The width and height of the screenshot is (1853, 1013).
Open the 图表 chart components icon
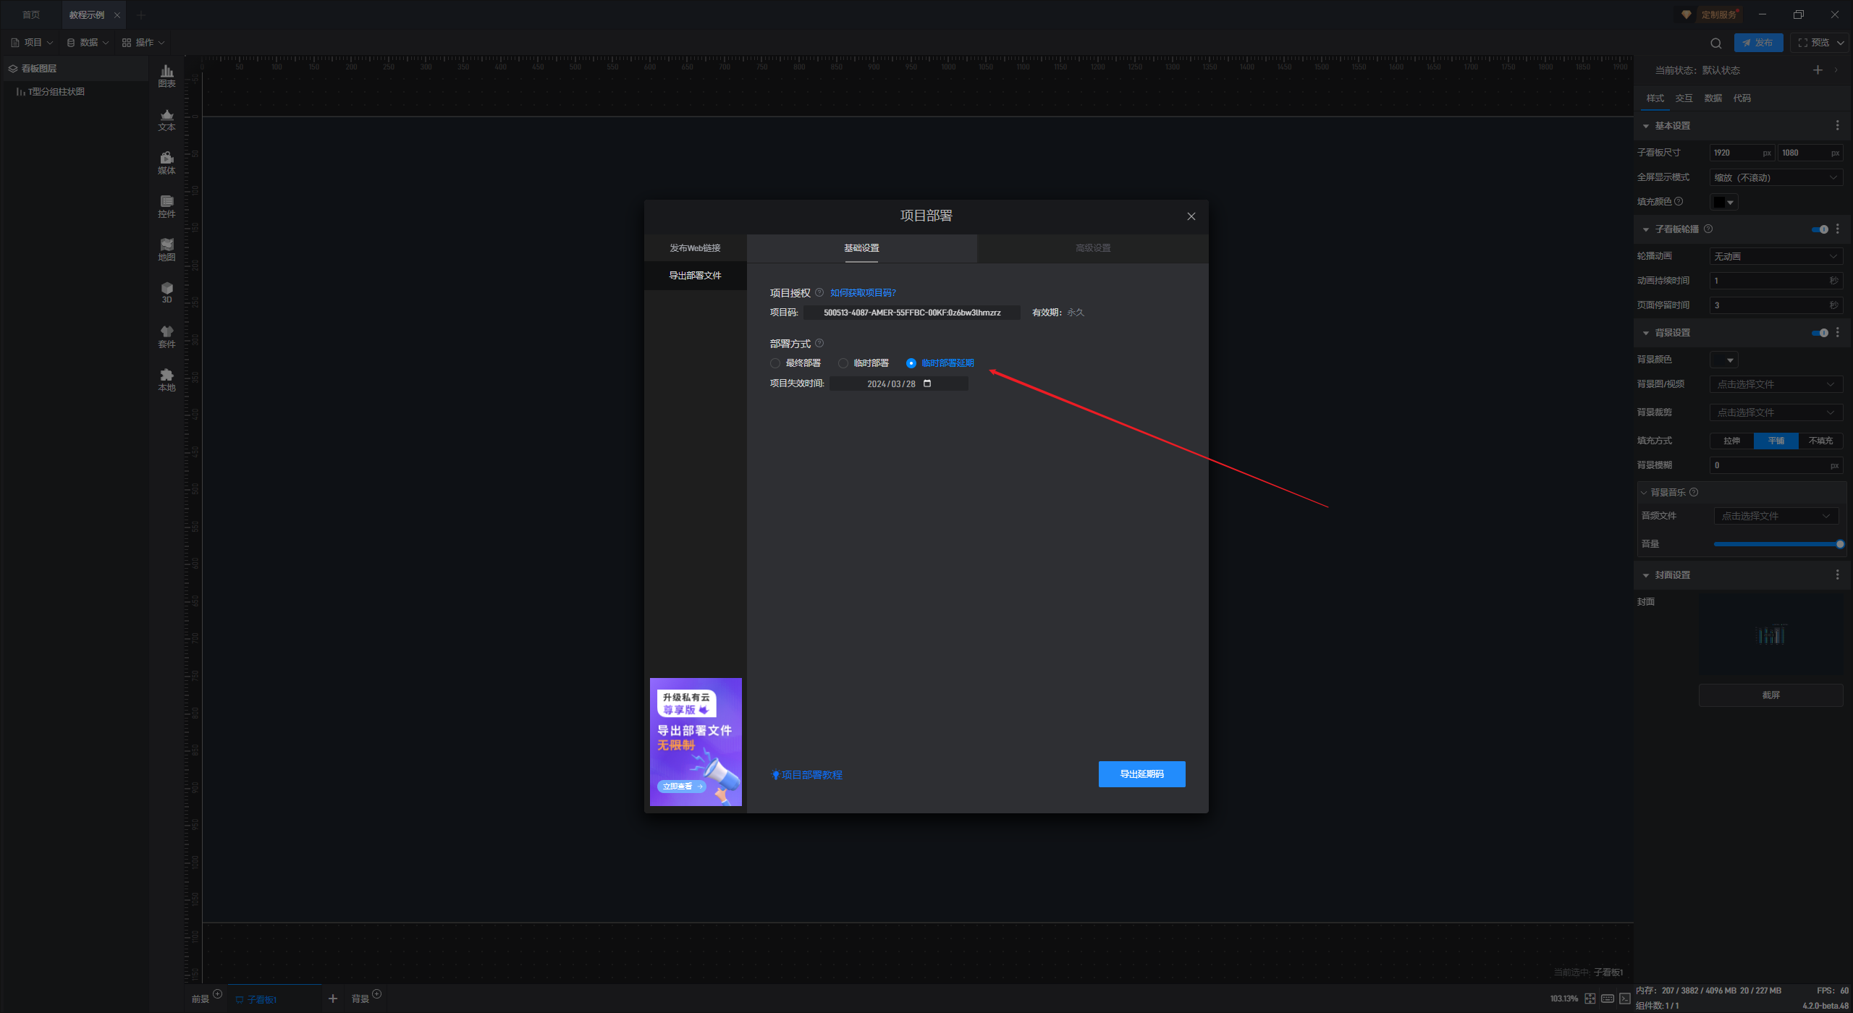166,75
